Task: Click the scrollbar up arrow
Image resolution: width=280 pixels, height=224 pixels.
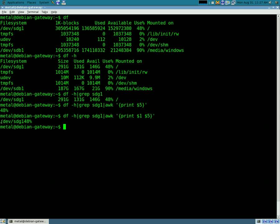Action: pos(278,16)
